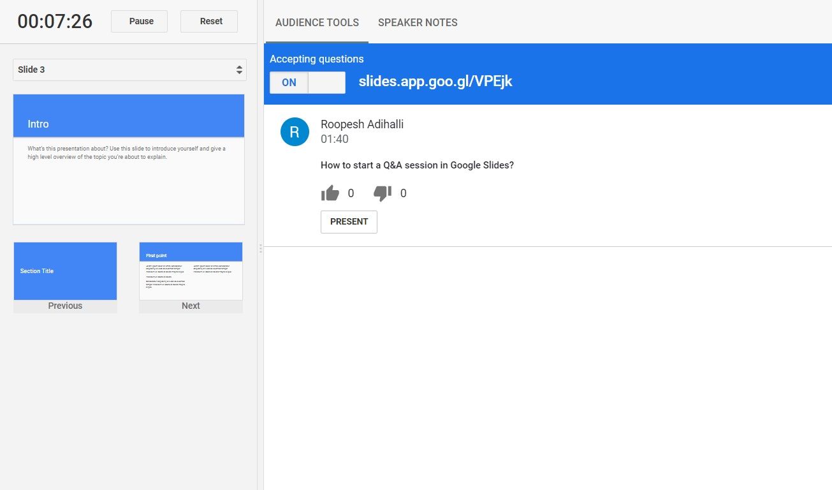Click the Intro slide preview
This screenshot has width=832, height=490.
[128, 158]
